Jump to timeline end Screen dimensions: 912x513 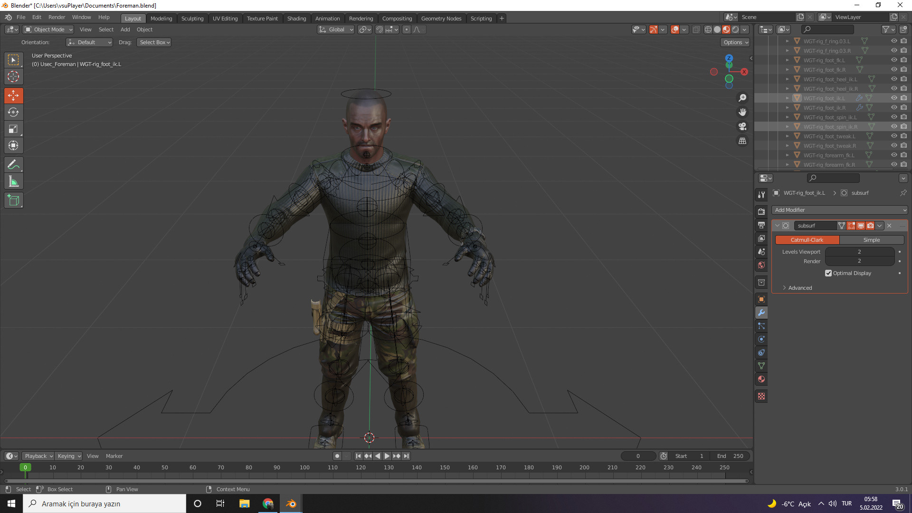(406, 456)
